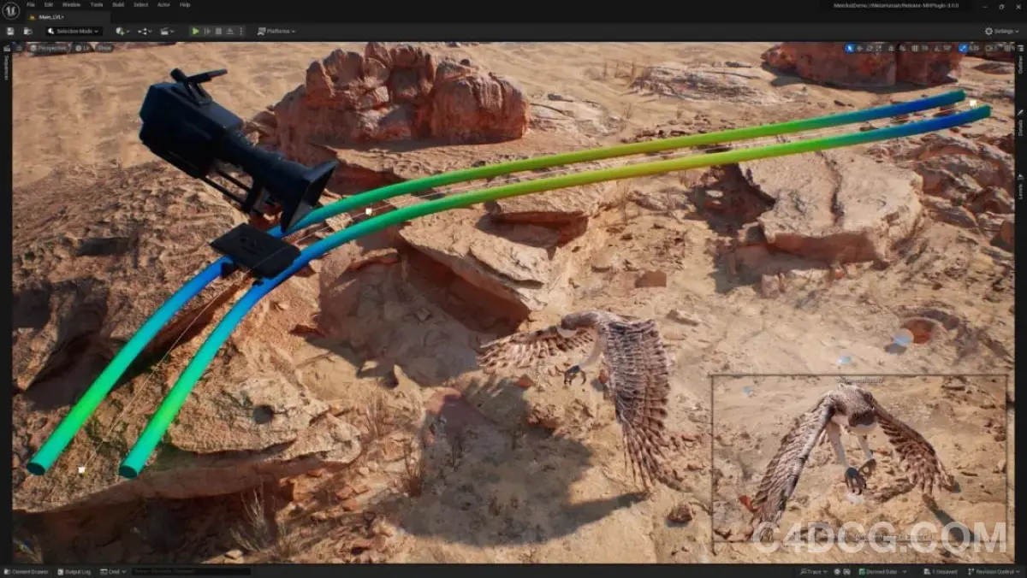
Task: Expand the Selection Mode dropdown
Action: (x=74, y=31)
